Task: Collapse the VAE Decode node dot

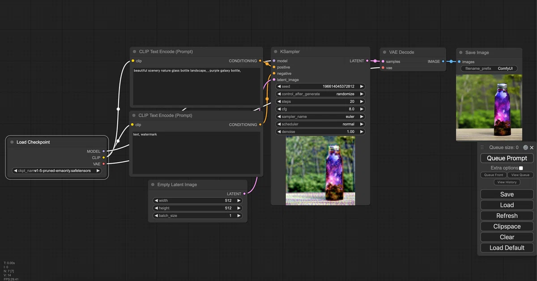Action: coord(384,52)
